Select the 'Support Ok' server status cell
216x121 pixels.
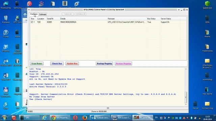(x=165, y=22)
